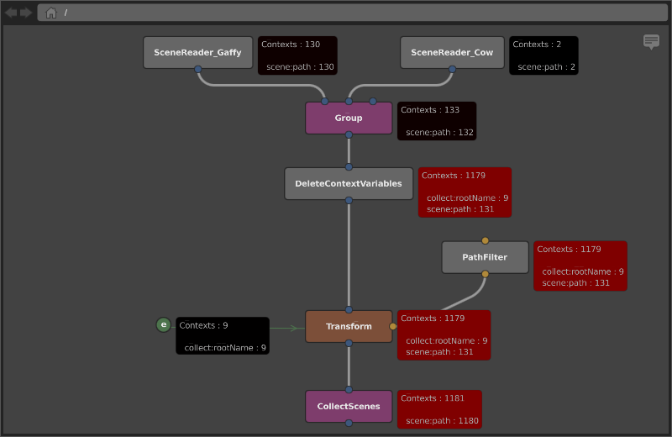Image resolution: width=672 pixels, height=437 pixels.
Task: Click the Group node's unconnected third input plug
Action: 373,102
